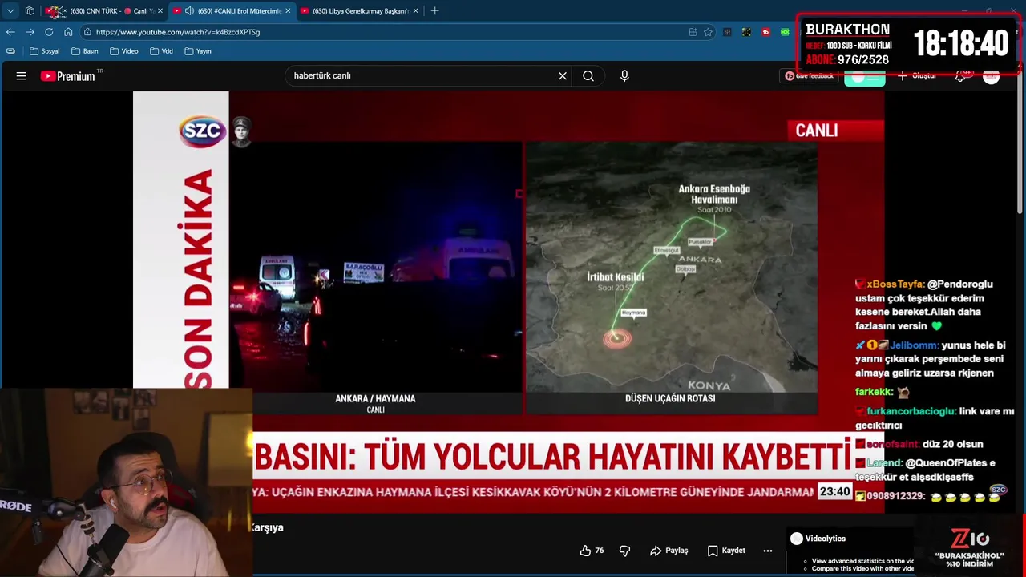Click the Kaydet save button
The height and width of the screenshot is (577, 1026).
pyautogui.click(x=726, y=551)
